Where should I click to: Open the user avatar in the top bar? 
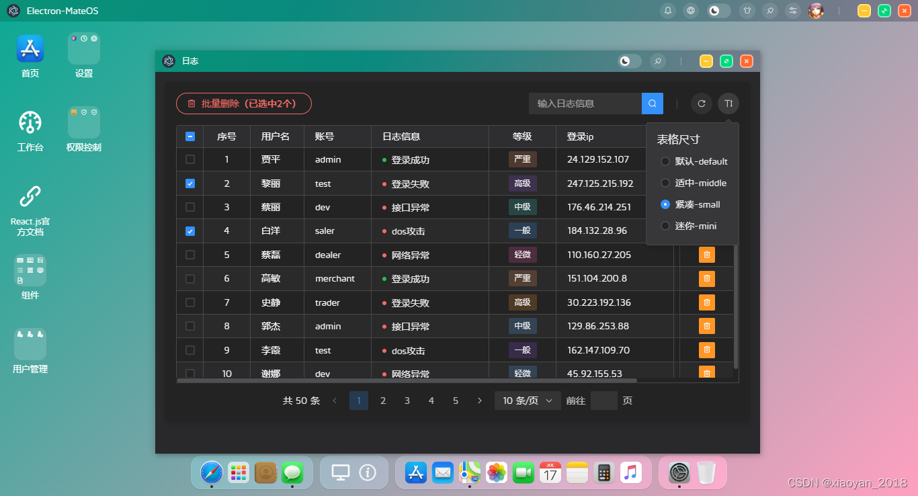(816, 11)
